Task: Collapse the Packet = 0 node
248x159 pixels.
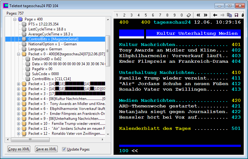Action: pyautogui.click(x=19, y=54)
